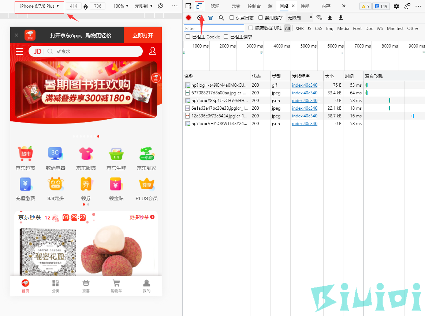The height and width of the screenshot is (316, 425).
Task: Select request 677088217d8a00aa.jpg row
Action: coord(304,93)
